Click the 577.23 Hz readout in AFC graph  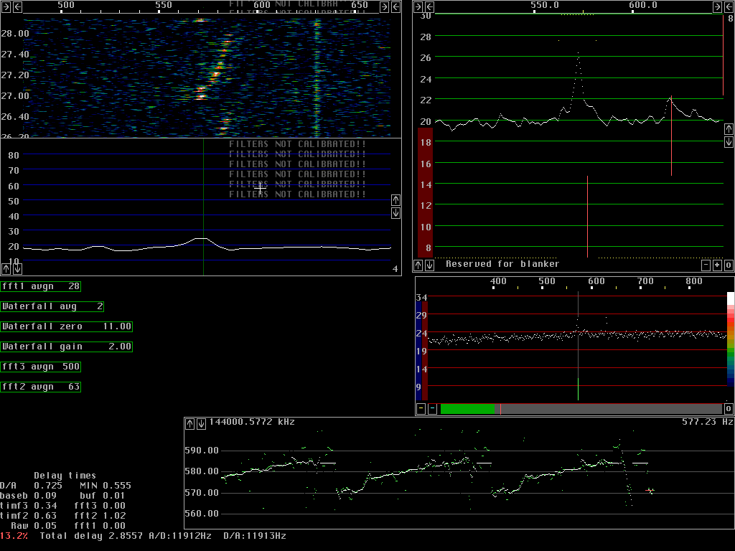707,422
